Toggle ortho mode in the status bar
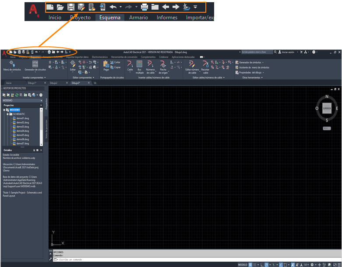This screenshot has height=267, width=342. [262, 265]
